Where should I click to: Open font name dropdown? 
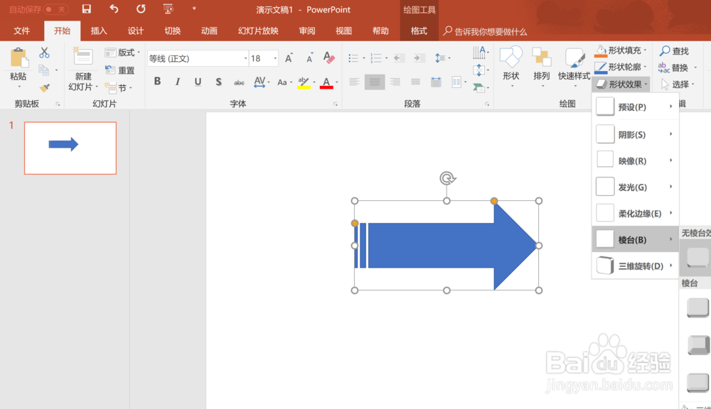(x=246, y=58)
